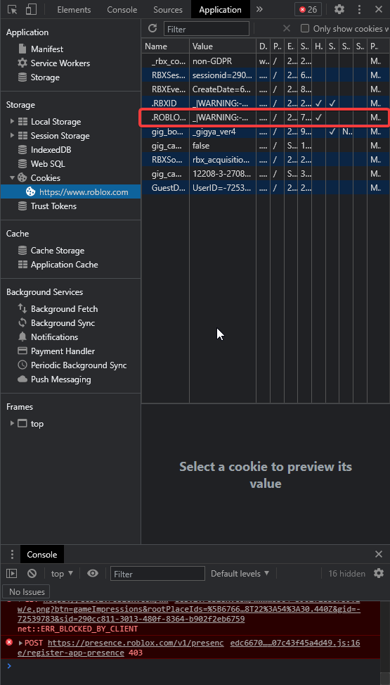Select the RBXSo... cookie row

pos(265,159)
